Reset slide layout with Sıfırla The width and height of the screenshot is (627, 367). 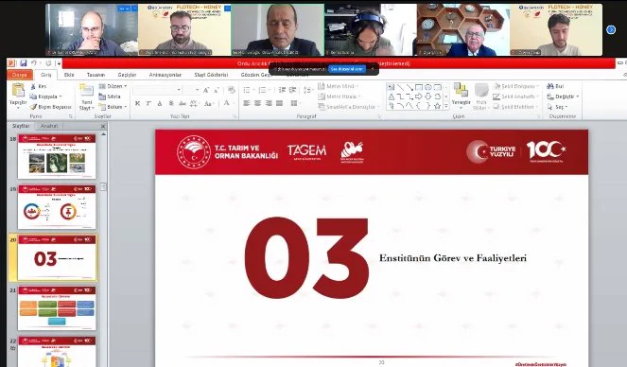tap(110, 96)
